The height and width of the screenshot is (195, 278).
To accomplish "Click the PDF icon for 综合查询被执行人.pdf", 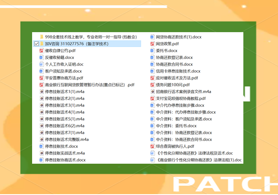I will [x=153, y=146].
